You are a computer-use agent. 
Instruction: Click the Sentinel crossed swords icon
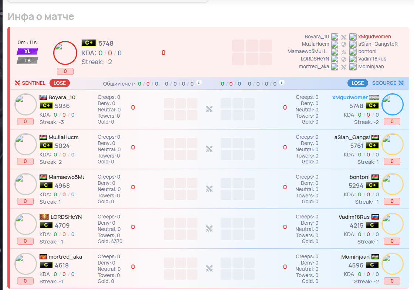(x=17, y=83)
